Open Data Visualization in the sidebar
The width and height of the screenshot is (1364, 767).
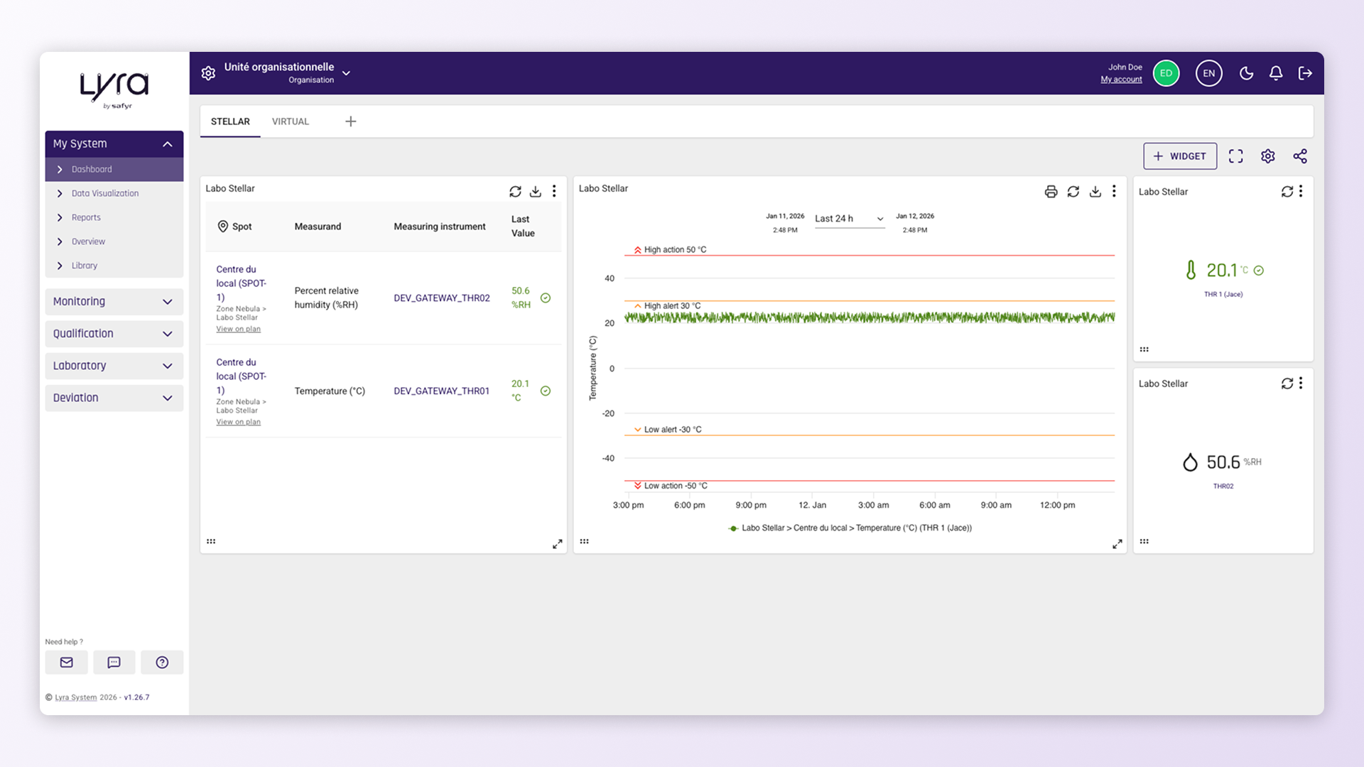(105, 193)
